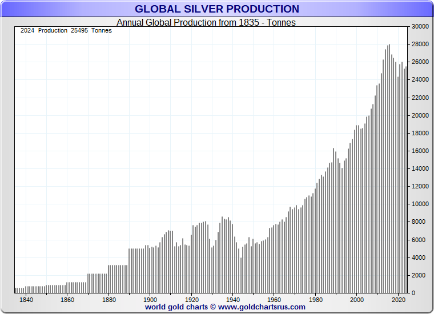Click the 2000 y-axis label

(x=419, y=275)
